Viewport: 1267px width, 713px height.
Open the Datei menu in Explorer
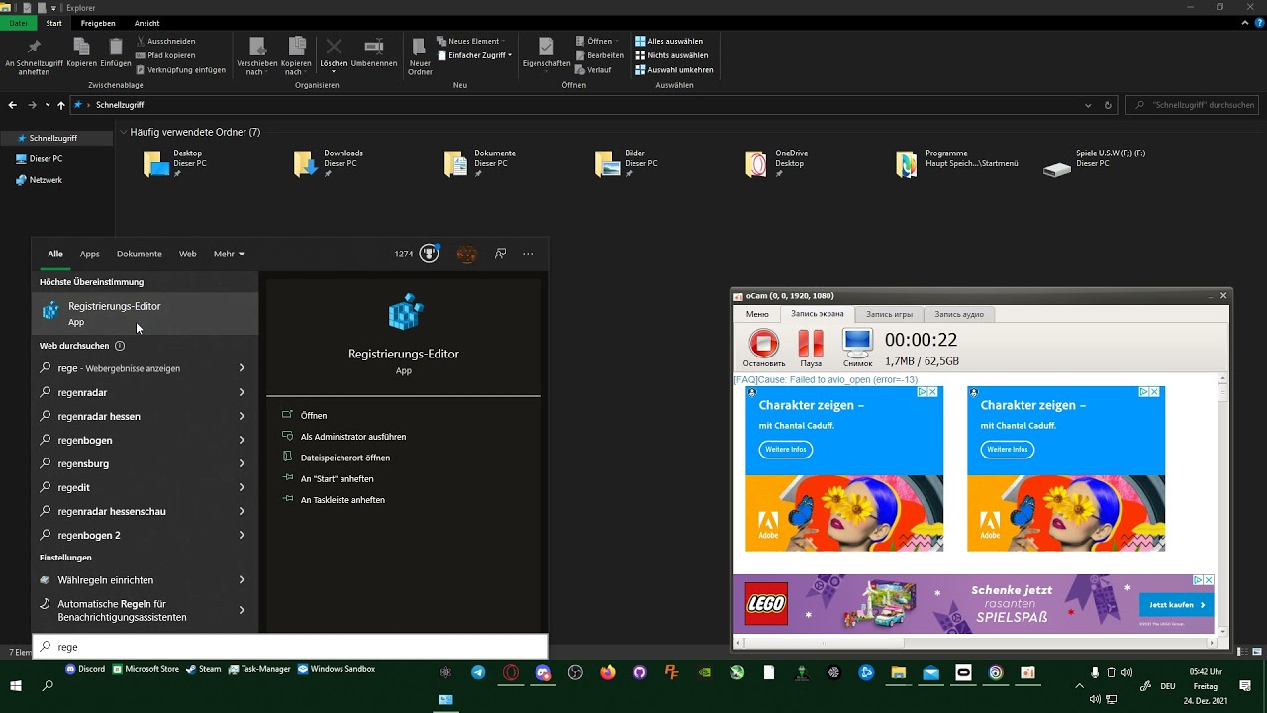coord(18,23)
